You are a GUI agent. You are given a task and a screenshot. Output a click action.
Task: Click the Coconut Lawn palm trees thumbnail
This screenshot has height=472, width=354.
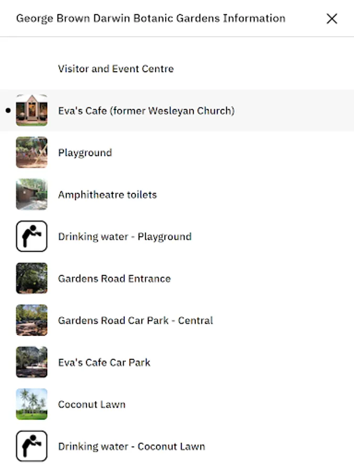(x=31, y=404)
